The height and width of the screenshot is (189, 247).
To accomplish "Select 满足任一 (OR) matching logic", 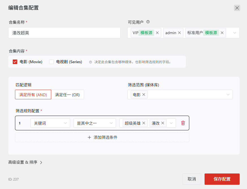I will [67, 95].
